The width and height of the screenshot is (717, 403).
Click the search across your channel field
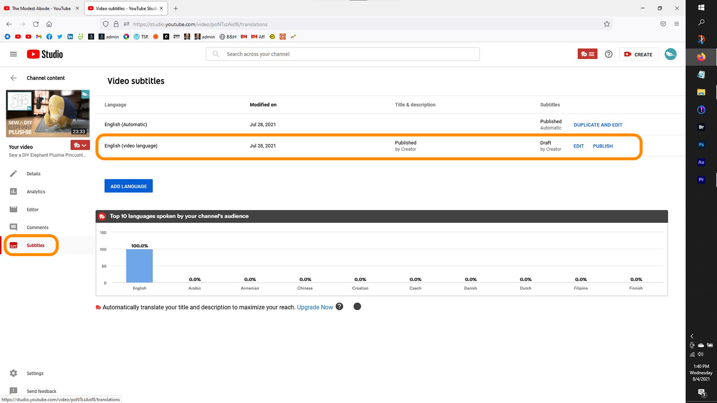(343, 54)
